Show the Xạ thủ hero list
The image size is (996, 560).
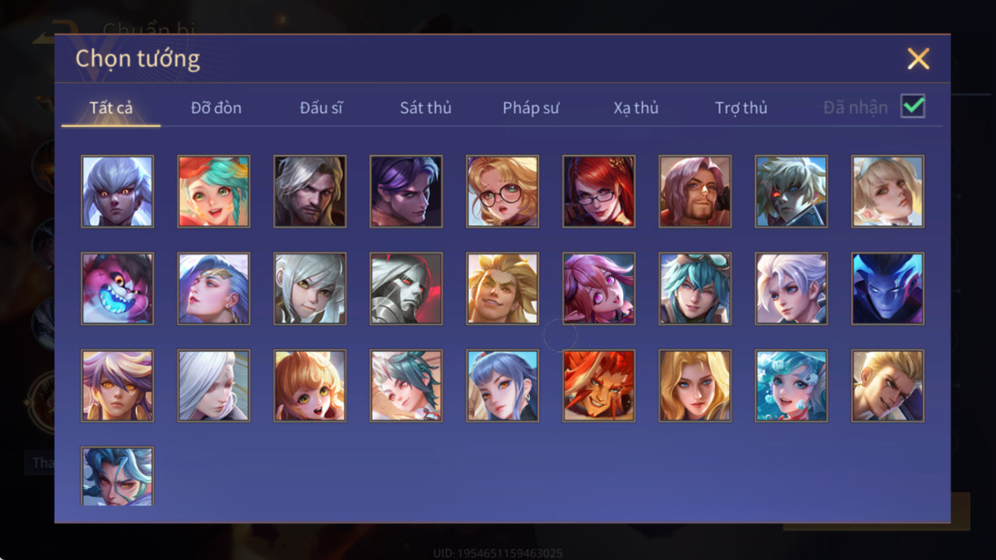(636, 108)
